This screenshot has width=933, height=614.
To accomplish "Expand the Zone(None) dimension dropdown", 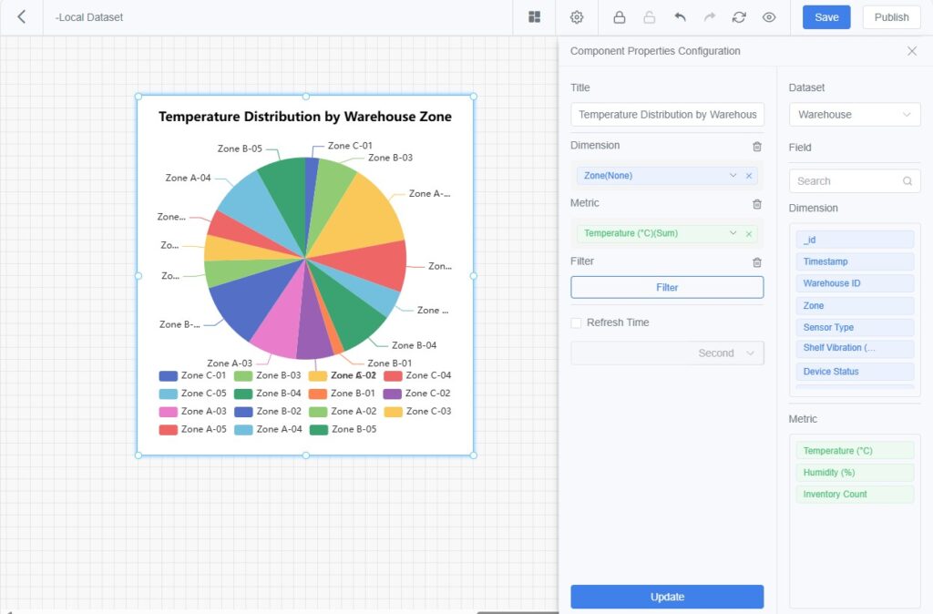I will coord(733,176).
